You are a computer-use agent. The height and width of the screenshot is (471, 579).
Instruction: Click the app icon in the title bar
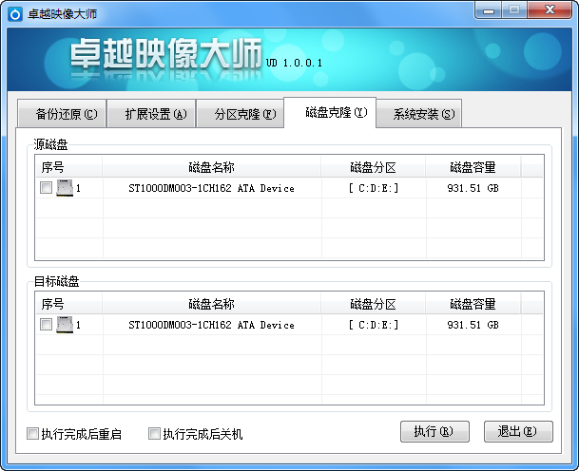14,12
